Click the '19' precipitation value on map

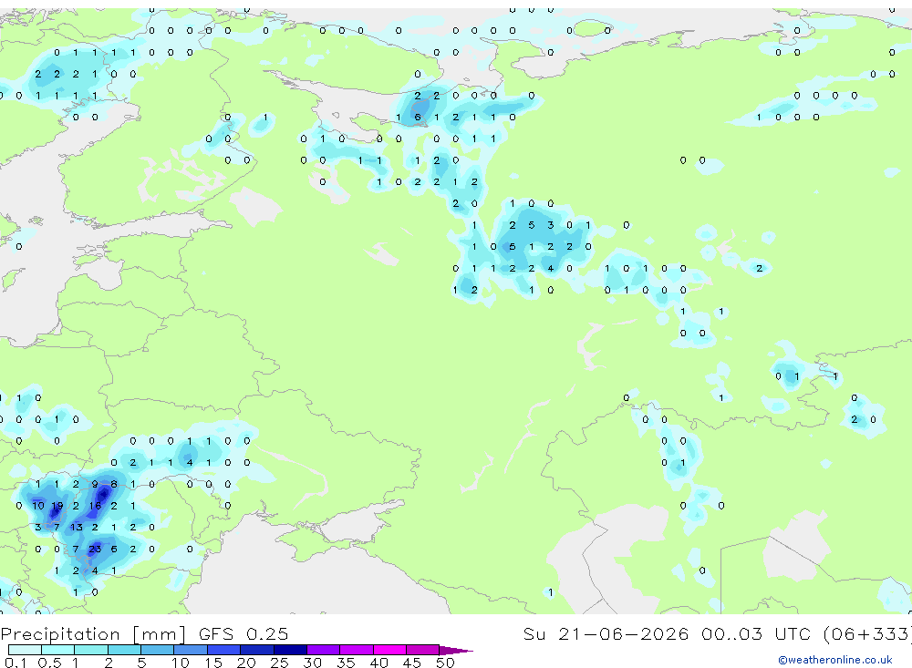coord(57,506)
